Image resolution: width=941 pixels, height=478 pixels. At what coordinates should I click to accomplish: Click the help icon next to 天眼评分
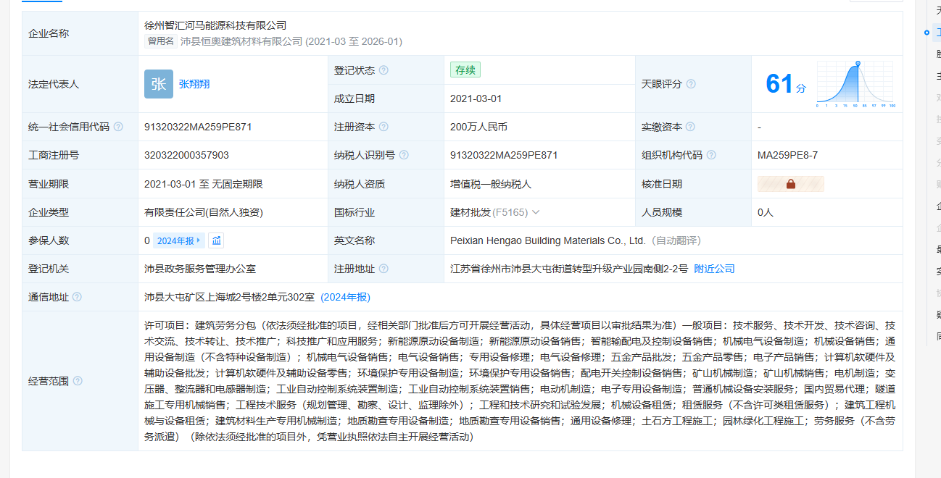click(691, 84)
